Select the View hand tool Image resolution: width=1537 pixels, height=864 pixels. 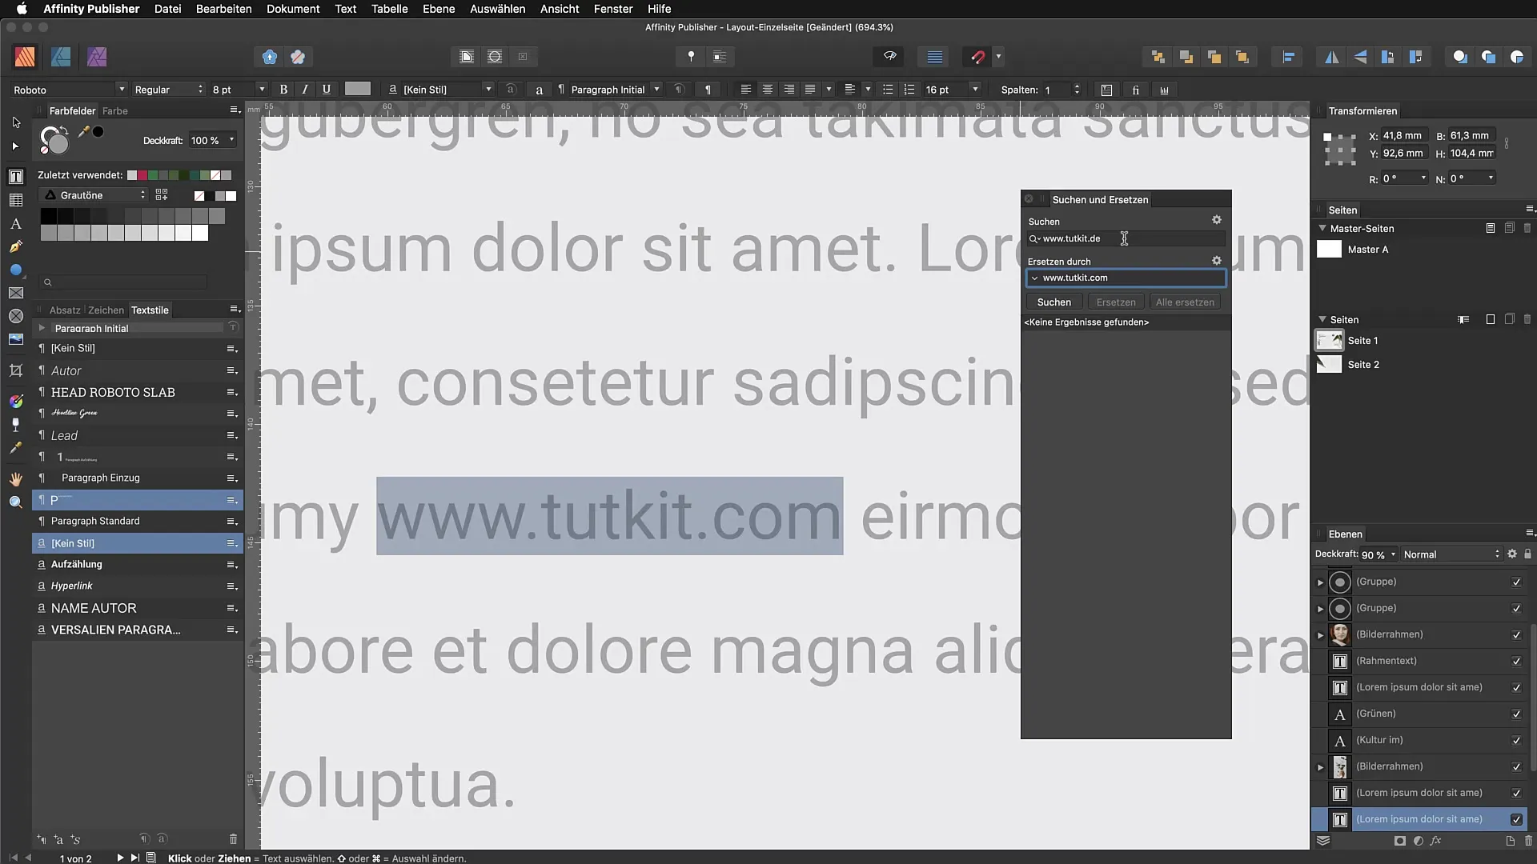(x=15, y=479)
